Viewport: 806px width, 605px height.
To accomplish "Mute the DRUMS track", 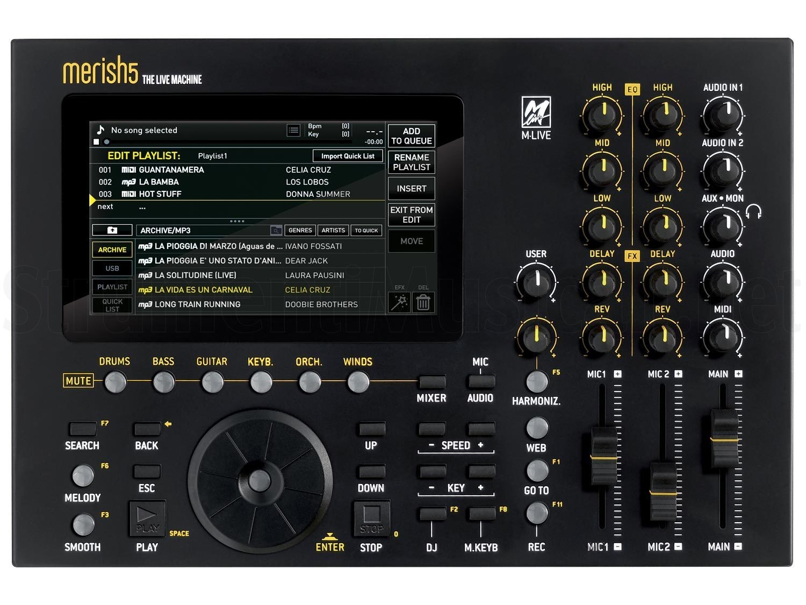I will click(x=115, y=382).
